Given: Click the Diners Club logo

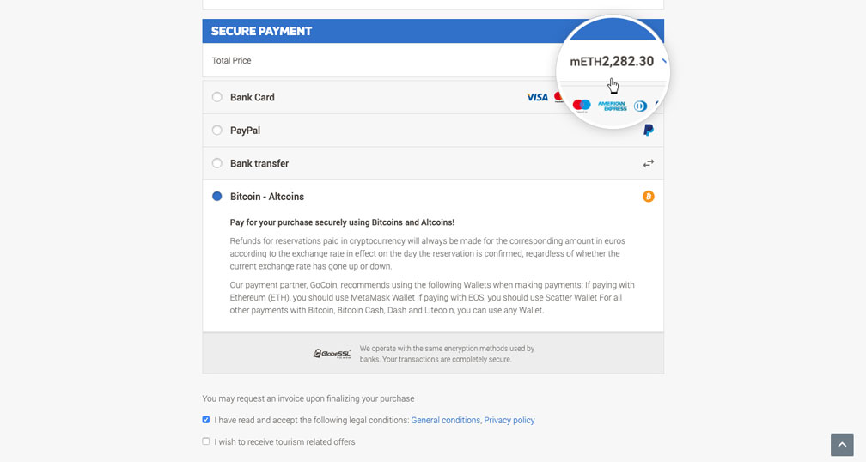Looking at the screenshot, I should click(x=640, y=106).
